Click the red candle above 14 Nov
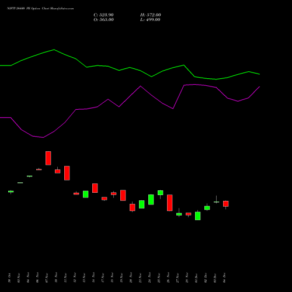 click(x=95, y=188)
